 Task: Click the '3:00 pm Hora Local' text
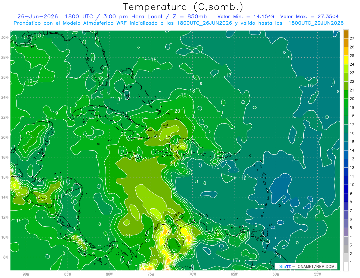pos(133,16)
